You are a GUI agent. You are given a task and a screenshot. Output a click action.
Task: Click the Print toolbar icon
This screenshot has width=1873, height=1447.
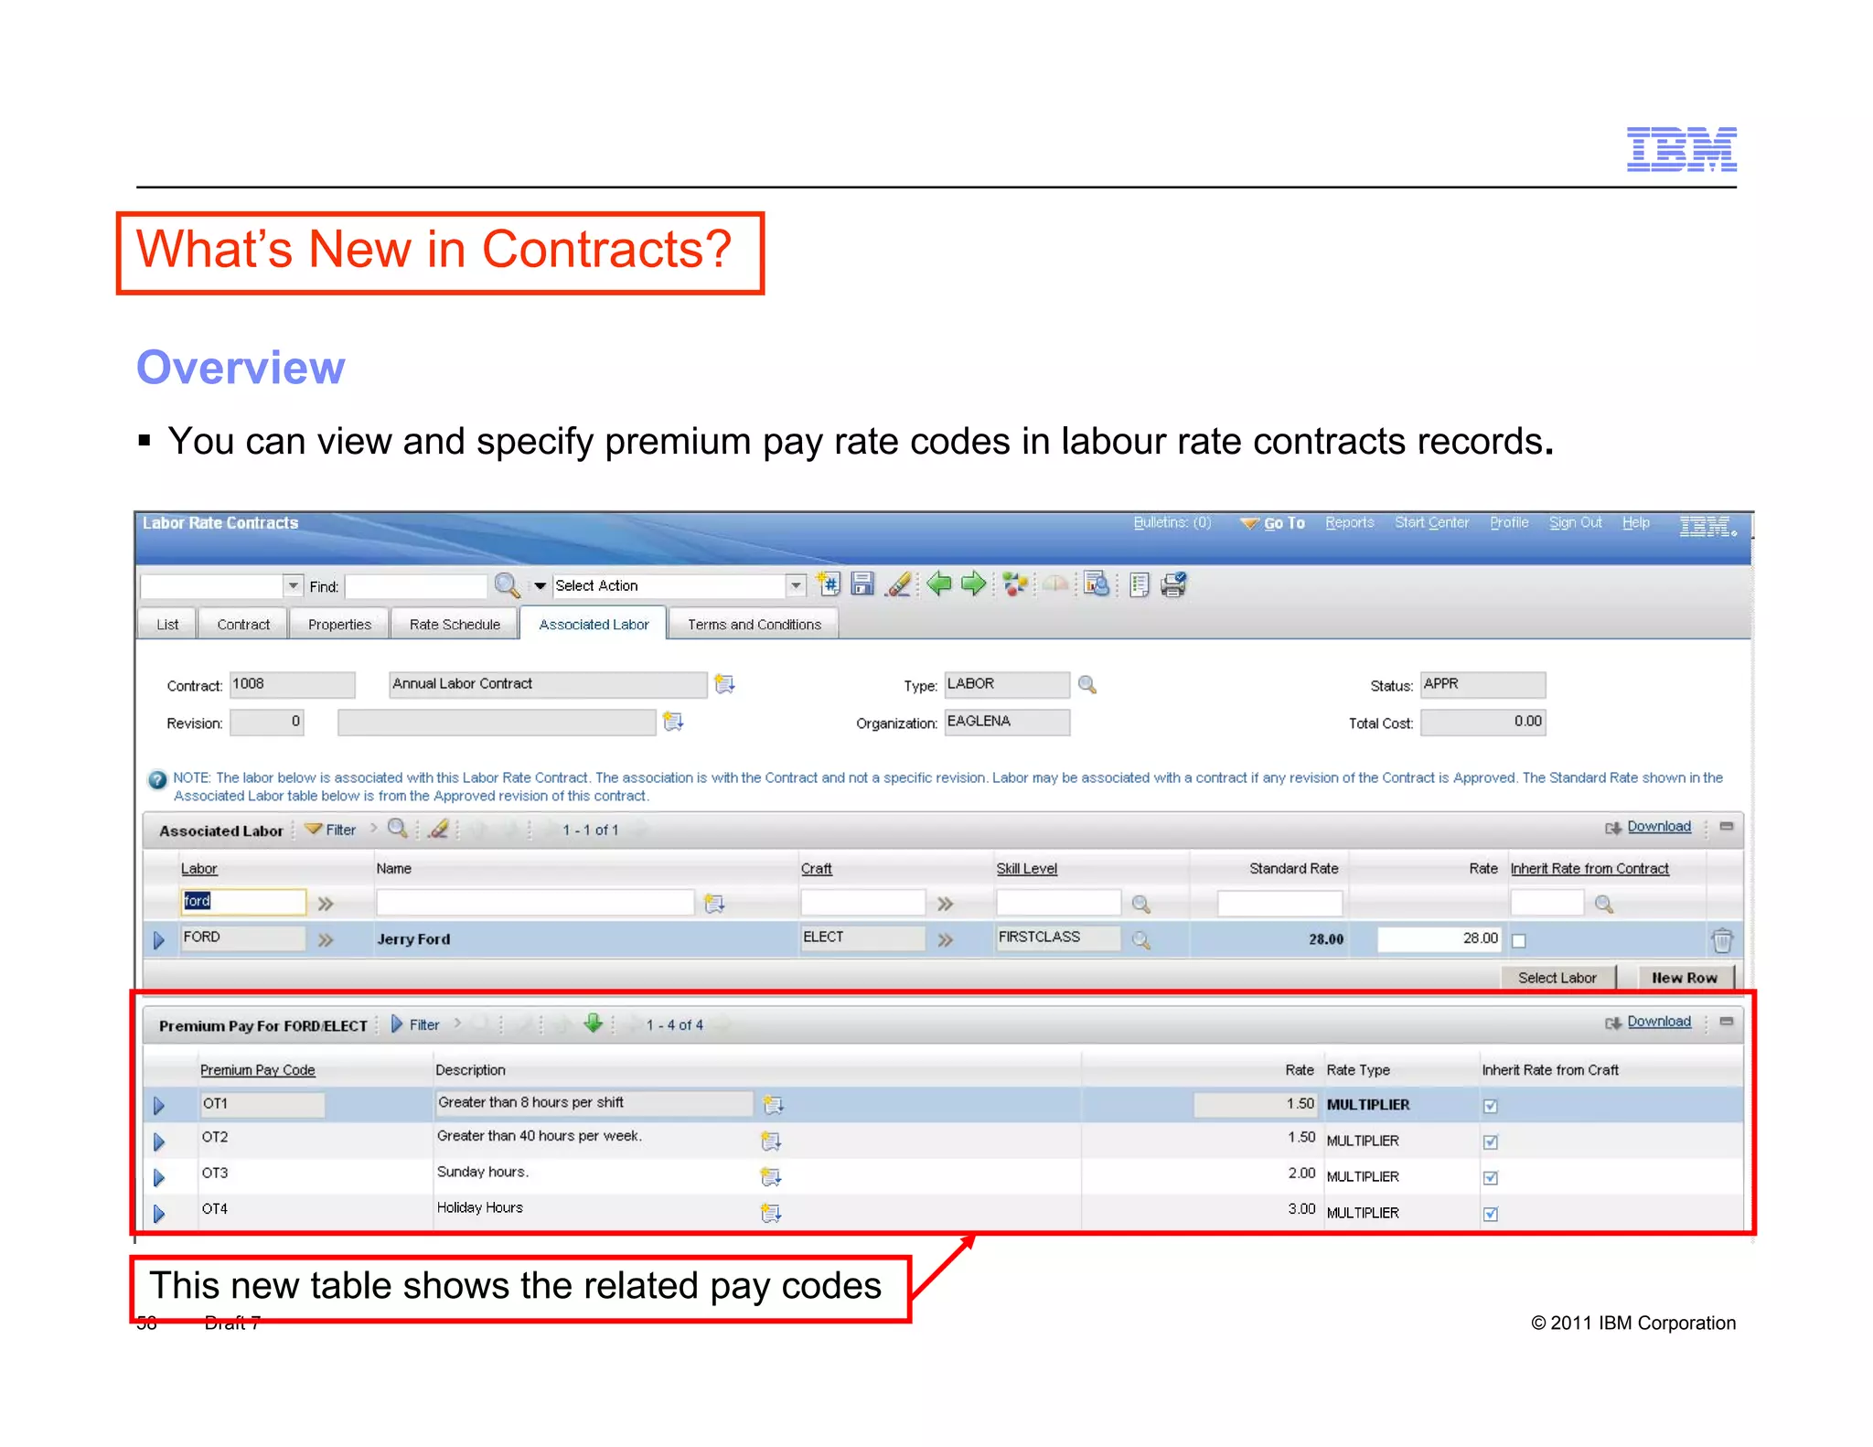[x=1173, y=584]
